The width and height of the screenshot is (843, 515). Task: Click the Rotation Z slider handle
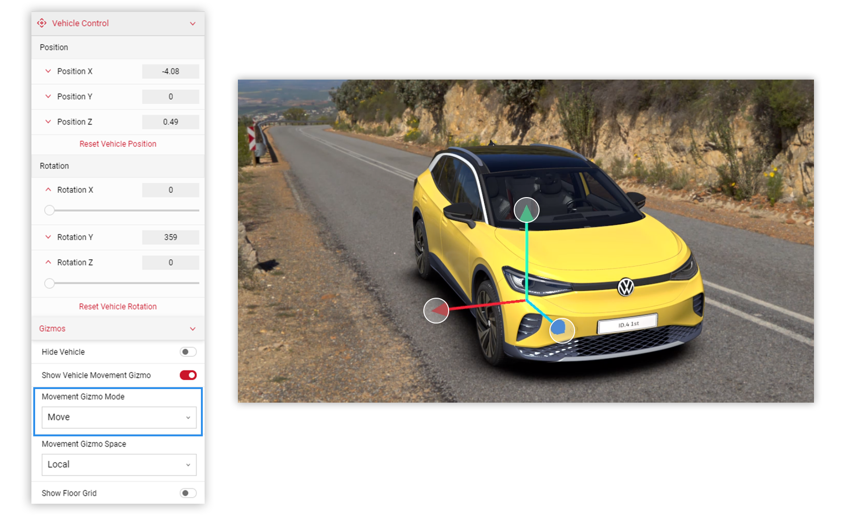[49, 283]
